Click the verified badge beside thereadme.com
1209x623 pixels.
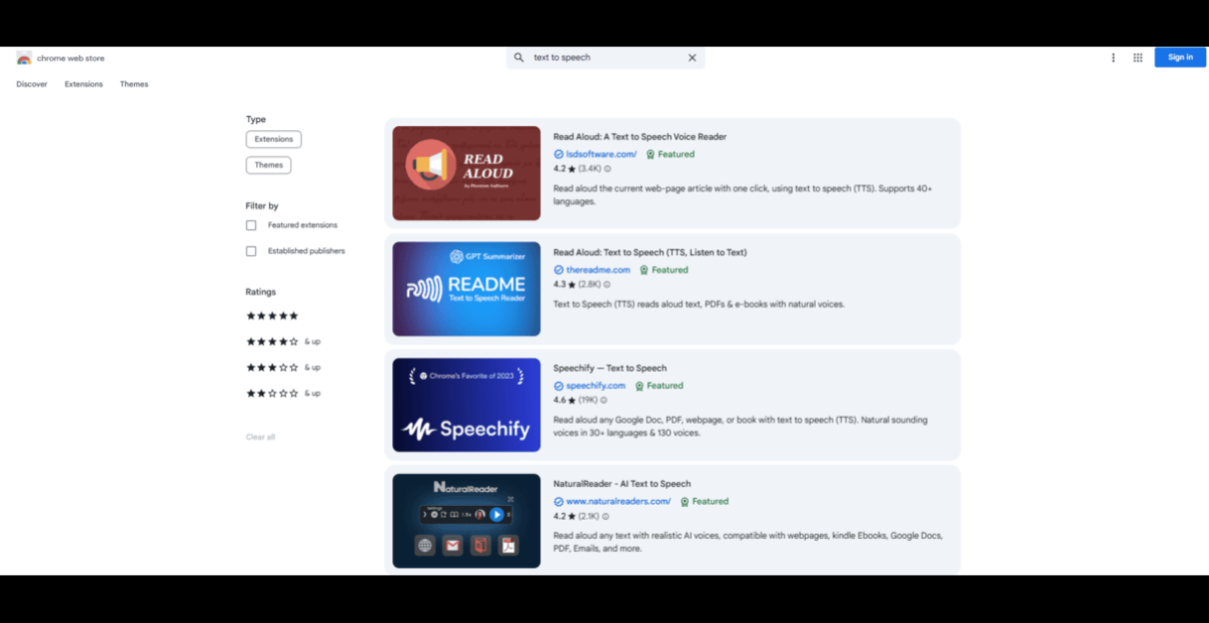(x=559, y=270)
